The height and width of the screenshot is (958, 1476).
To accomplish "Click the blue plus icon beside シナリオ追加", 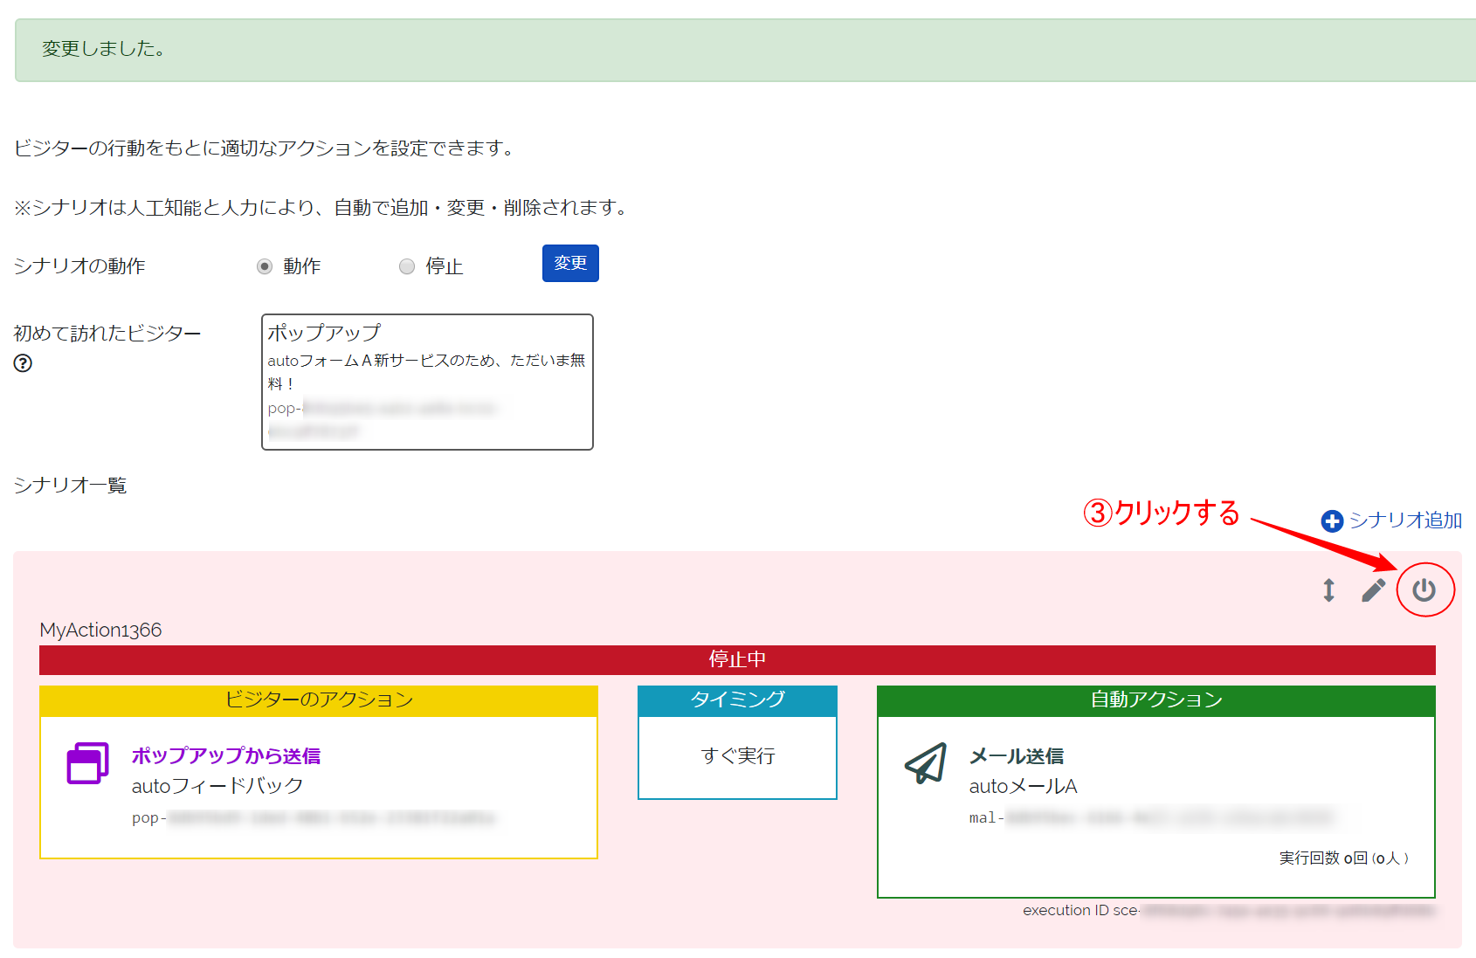I will (x=1332, y=521).
